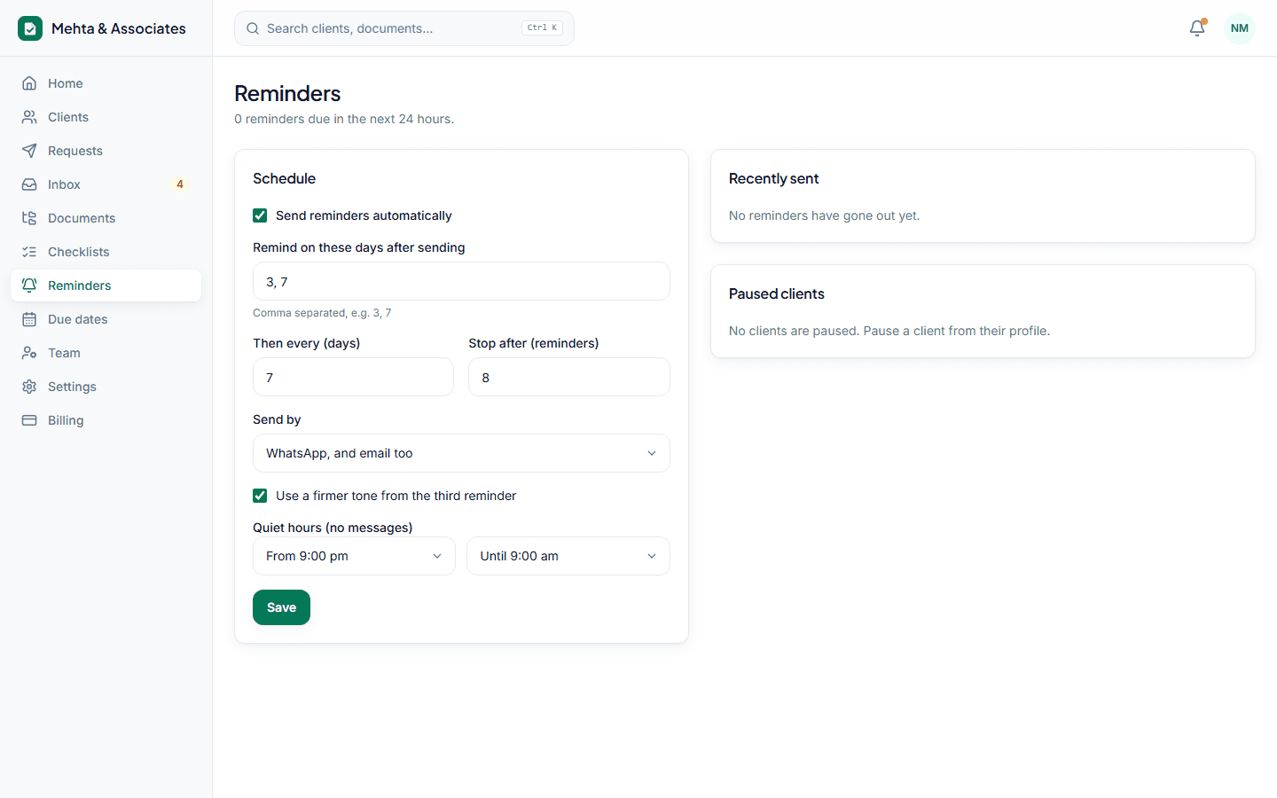Viewport: 1277px width, 798px height.
Task: Open notifications bell
Action: pos(1197,28)
